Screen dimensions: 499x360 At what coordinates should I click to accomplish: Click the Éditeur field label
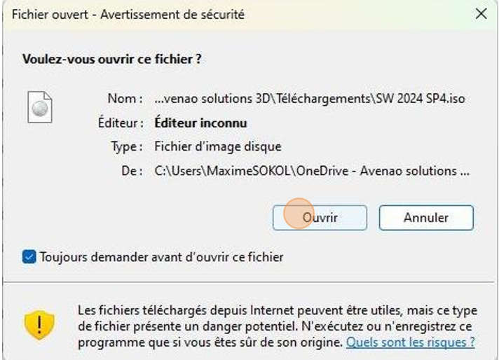pos(121,123)
